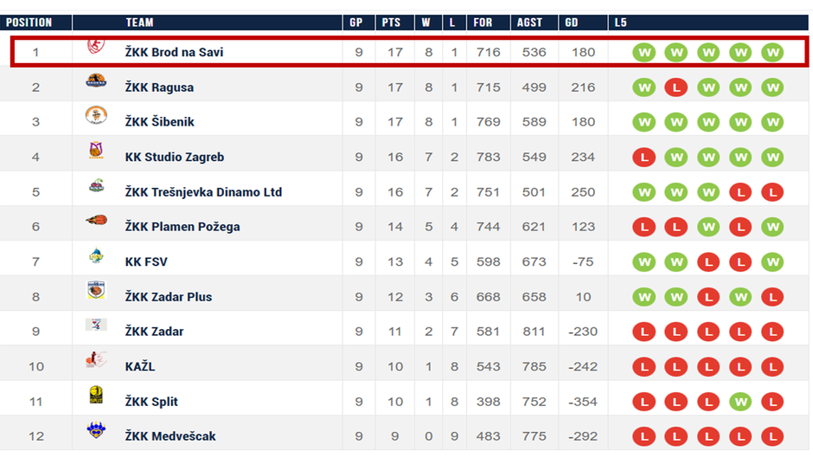Click ŽKK Ragusa's red L result badge
Screen dimensions: 813x458
[x=675, y=87]
